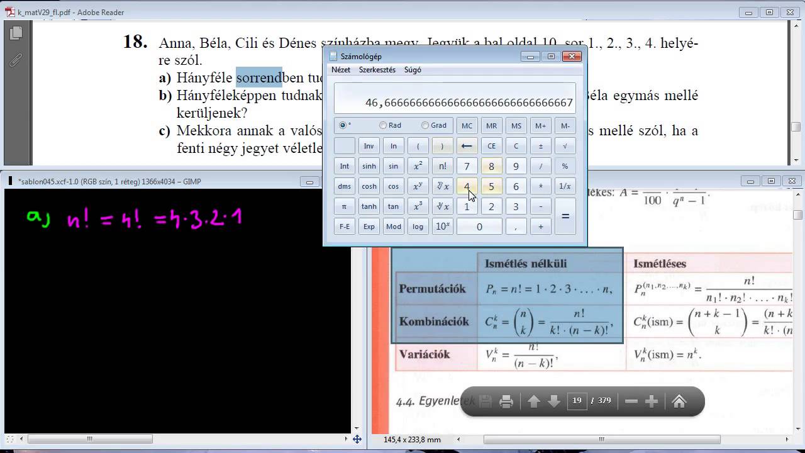Click GIMP navigation cross icon at canvas corner
The width and height of the screenshot is (805, 453).
tap(357, 439)
